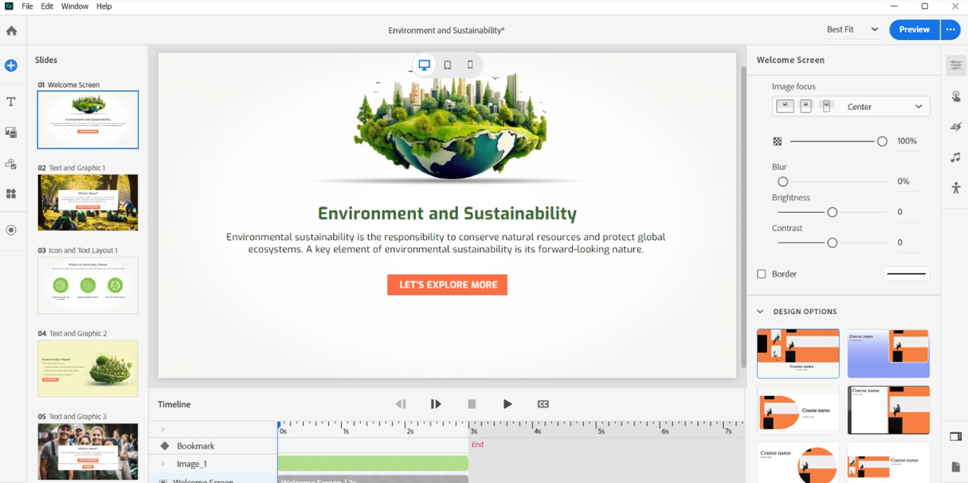Select Environment and Sustainability slide title
Screen dimensions: 968x483
(447, 213)
